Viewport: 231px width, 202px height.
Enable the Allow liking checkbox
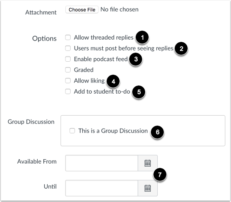(x=68, y=81)
